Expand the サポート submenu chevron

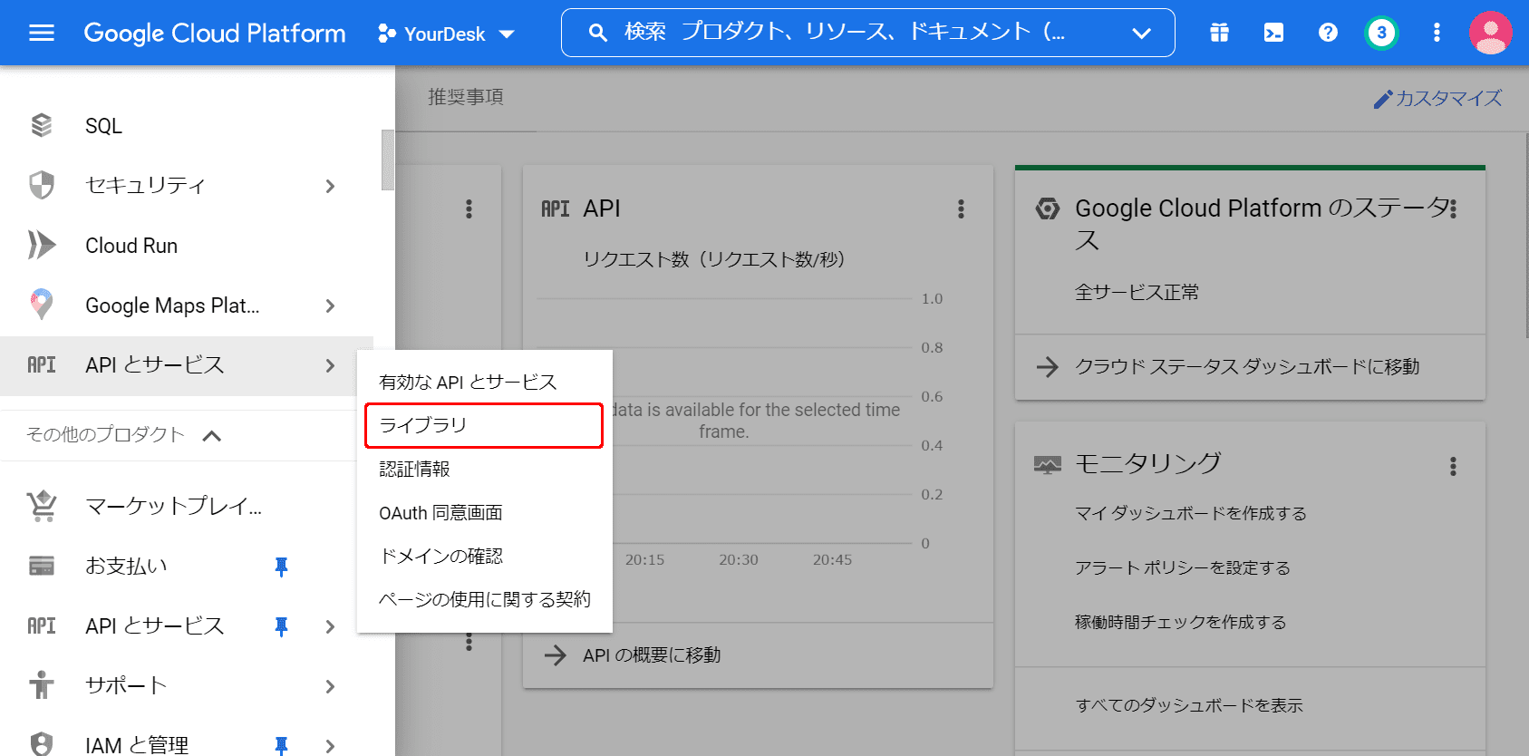click(x=330, y=686)
